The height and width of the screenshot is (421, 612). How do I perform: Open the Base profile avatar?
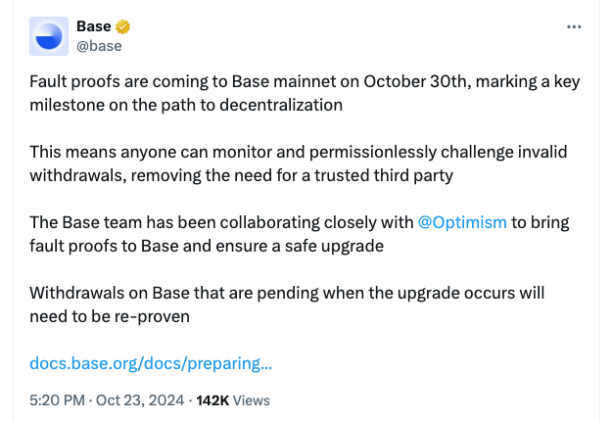click(49, 35)
